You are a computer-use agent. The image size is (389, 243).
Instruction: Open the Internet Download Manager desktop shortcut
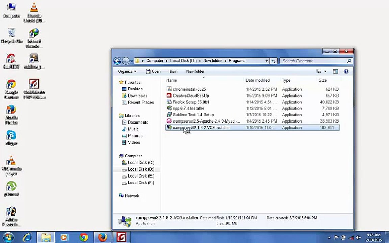pos(34,38)
